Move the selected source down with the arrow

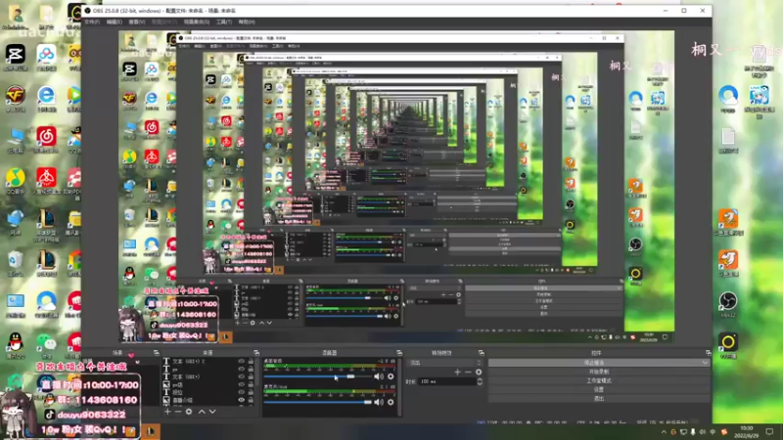point(212,412)
